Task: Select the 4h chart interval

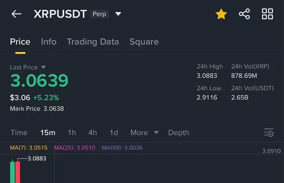Action: tap(92, 133)
